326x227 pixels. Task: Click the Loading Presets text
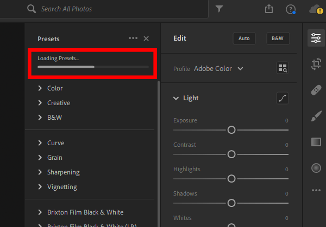pyautogui.click(x=58, y=59)
